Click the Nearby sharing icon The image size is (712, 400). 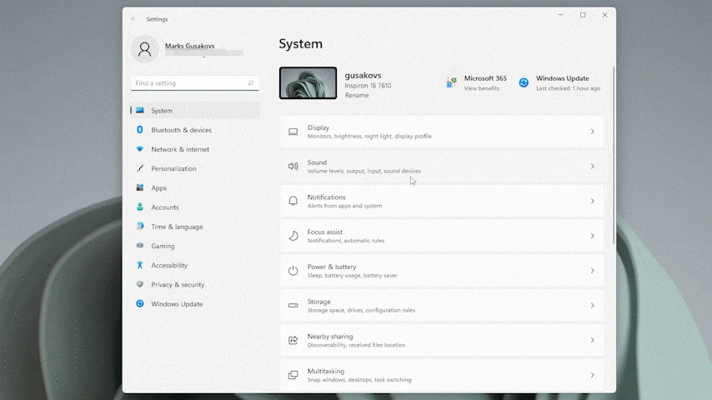pyautogui.click(x=293, y=340)
